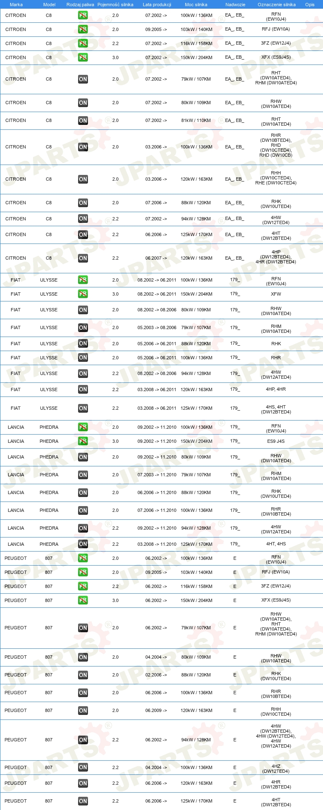
Task: Click ON diesel icon in Citroen C8 79kW / 107KM row
Action: click(x=83, y=79)
